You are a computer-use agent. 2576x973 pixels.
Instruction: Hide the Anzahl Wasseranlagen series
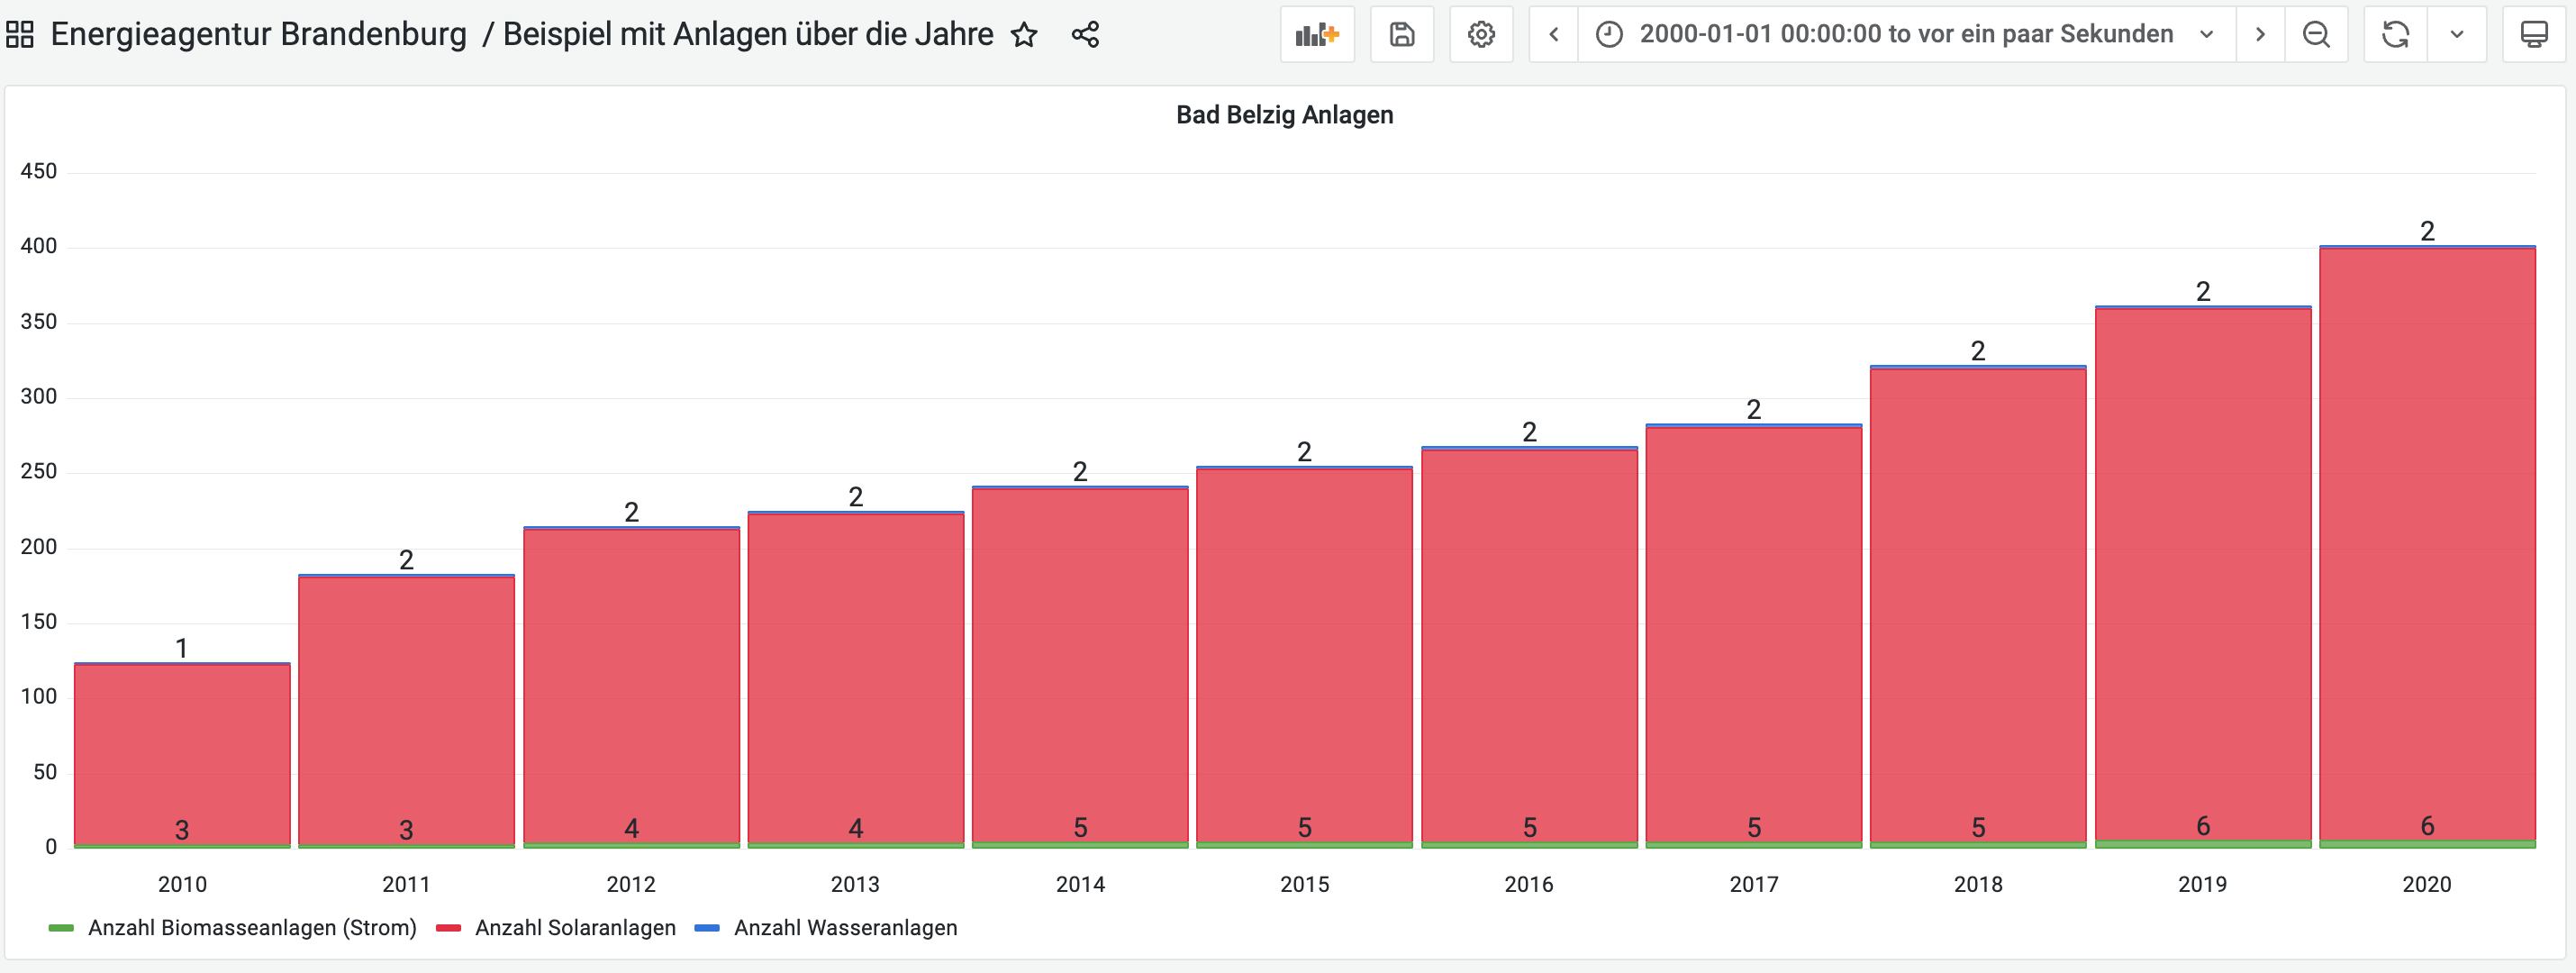click(x=847, y=927)
